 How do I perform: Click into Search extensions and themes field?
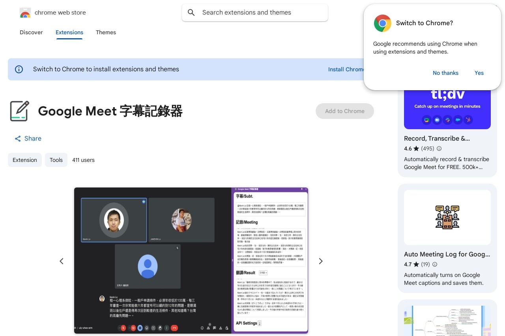[255, 13]
